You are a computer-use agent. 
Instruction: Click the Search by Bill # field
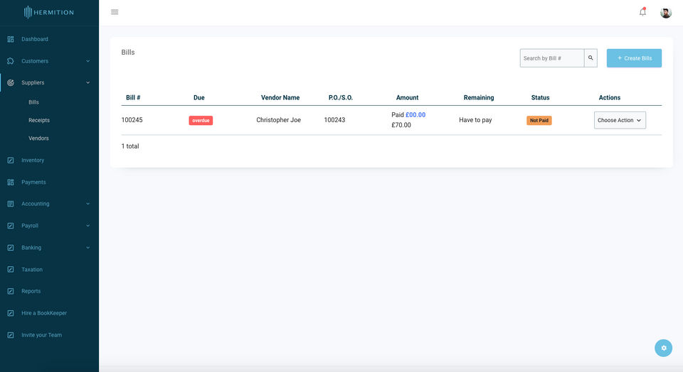pos(552,58)
